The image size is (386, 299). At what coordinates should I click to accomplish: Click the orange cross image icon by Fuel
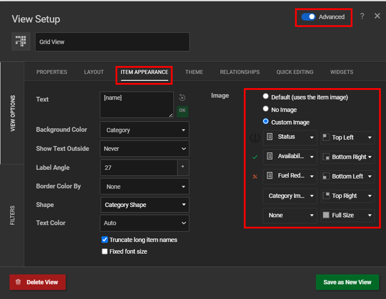[x=255, y=176]
